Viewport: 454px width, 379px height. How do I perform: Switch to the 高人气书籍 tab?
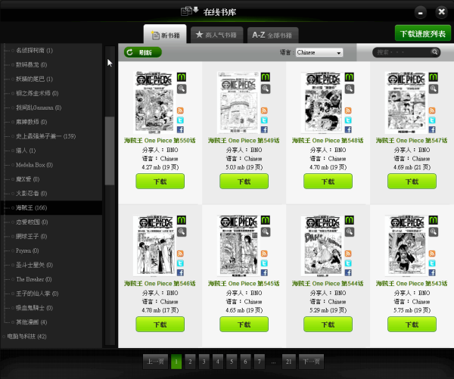pyautogui.click(x=216, y=35)
